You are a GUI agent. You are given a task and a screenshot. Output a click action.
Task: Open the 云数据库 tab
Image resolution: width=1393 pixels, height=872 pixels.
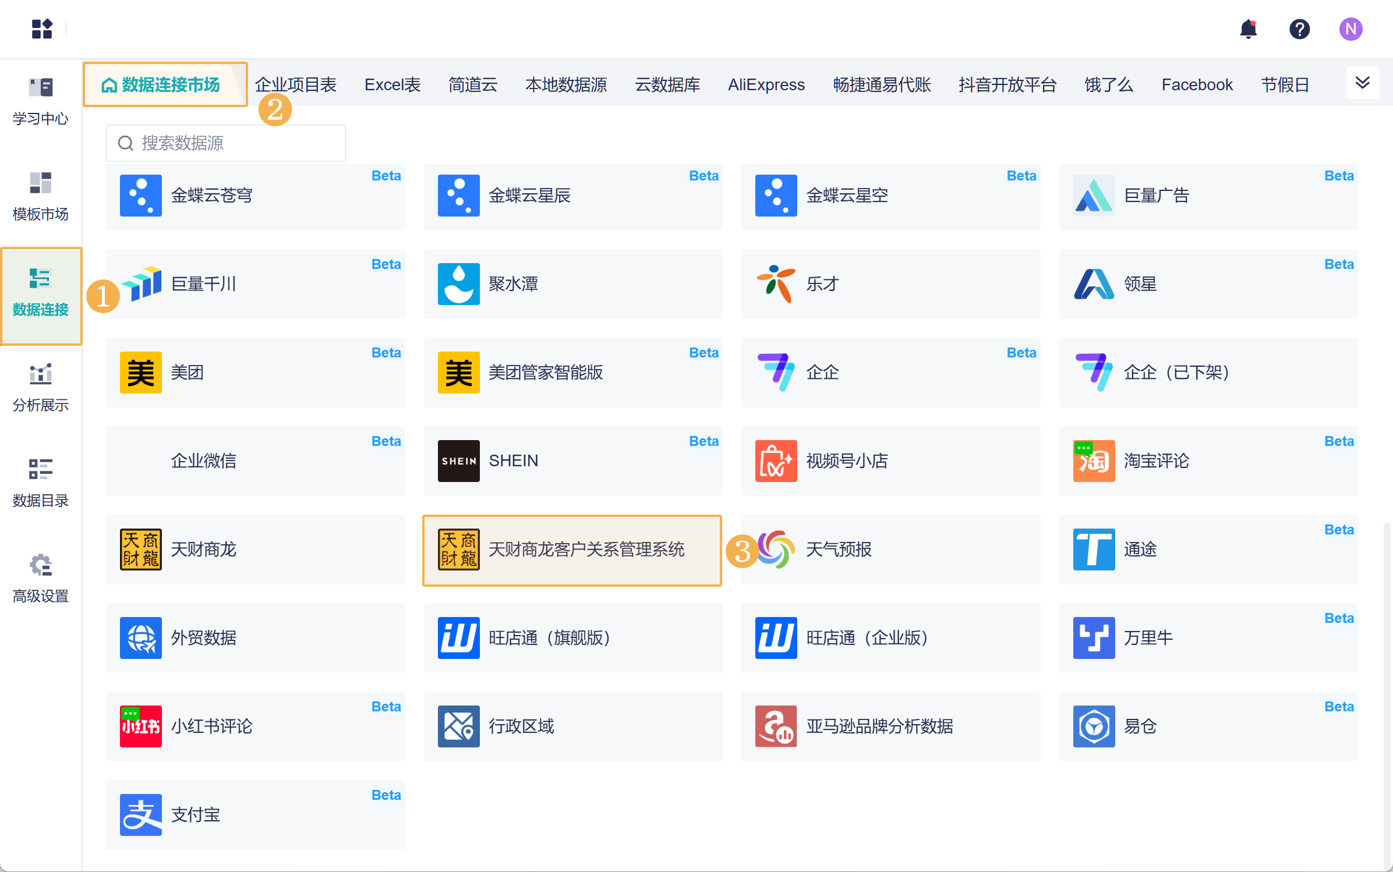(x=667, y=85)
